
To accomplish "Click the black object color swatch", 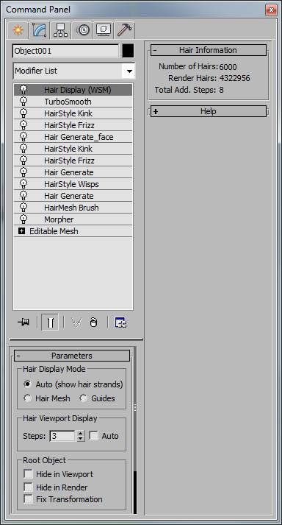I will 129,51.
